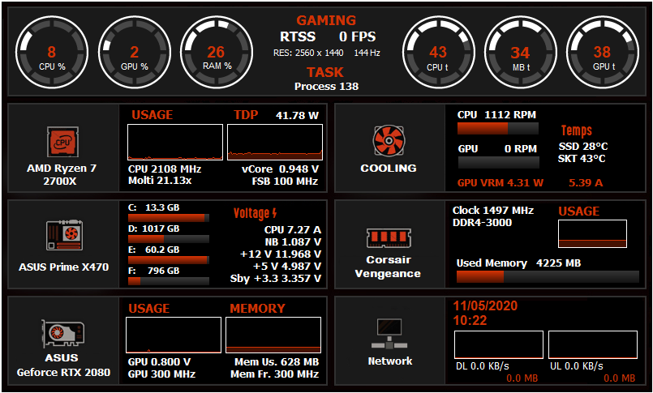The width and height of the screenshot is (653, 393).
Task: Click the RAM % circular gauge
Action: [217, 53]
